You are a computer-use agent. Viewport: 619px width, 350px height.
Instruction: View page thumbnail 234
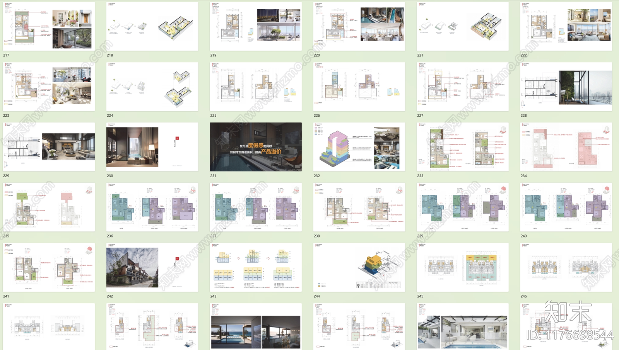tap(566, 147)
